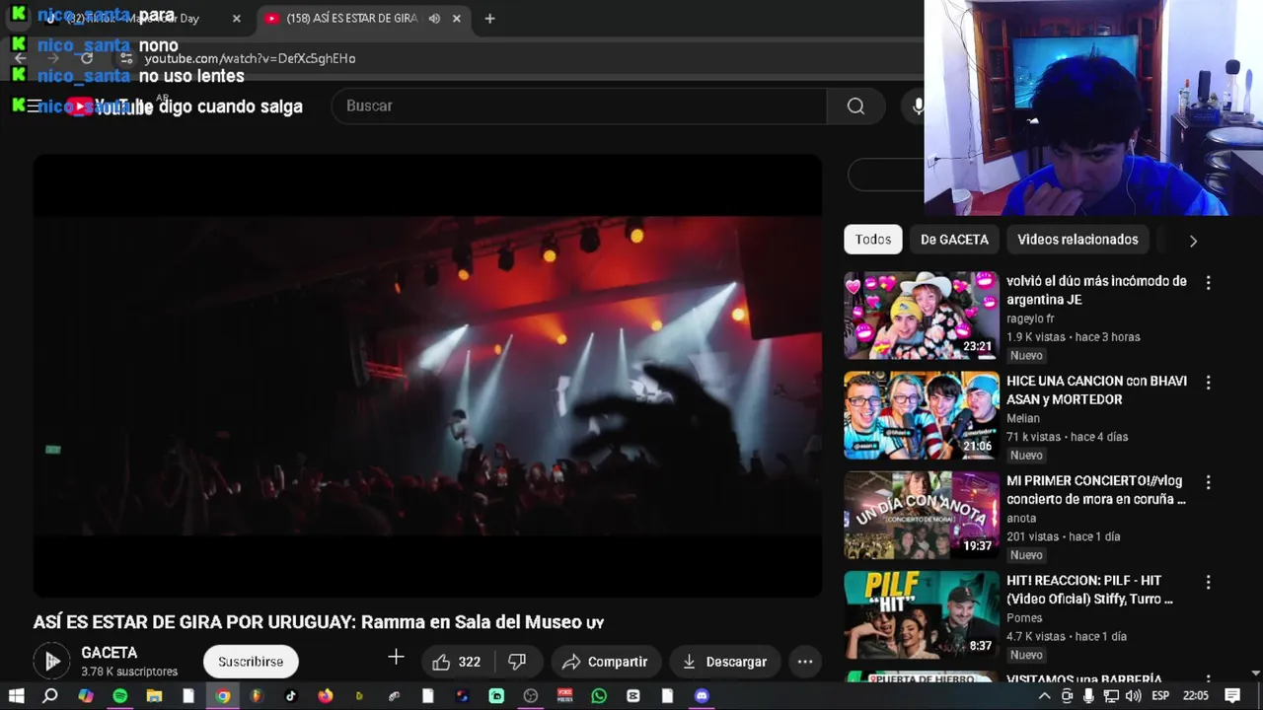This screenshot has width=1263, height=710.
Task: Click the Compartir button
Action: coord(604,662)
